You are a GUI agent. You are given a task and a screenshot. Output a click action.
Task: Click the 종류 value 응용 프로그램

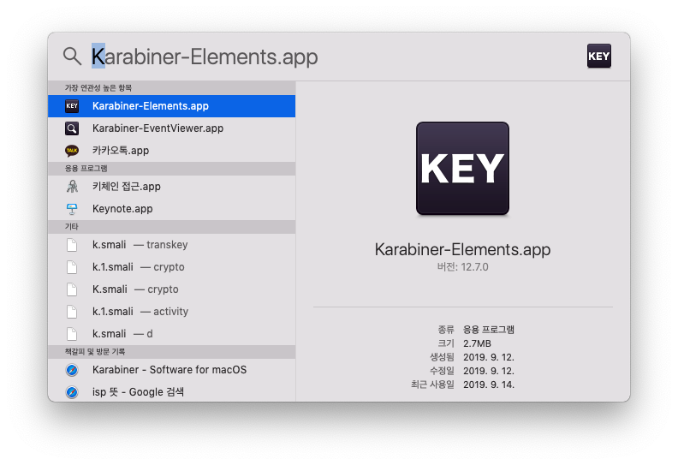pos(489,330)
